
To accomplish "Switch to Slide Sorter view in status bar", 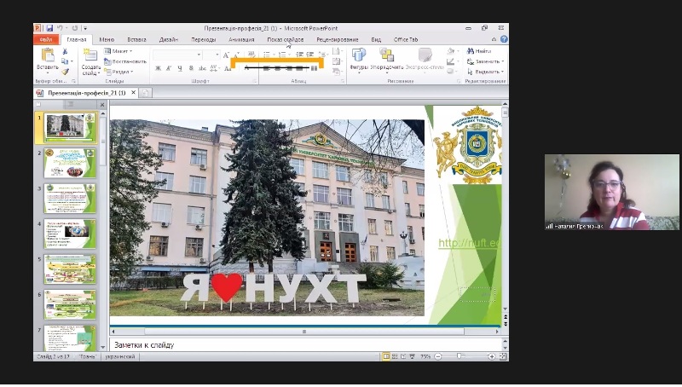I will [x=396, y=355].
